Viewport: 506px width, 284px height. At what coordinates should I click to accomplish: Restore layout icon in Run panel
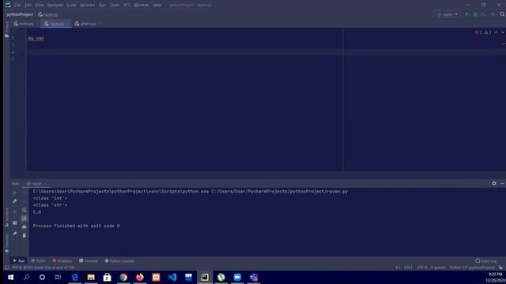[x=15, y=222]
